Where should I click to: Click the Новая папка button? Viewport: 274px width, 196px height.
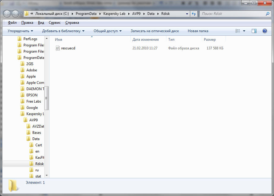point(198,31)
